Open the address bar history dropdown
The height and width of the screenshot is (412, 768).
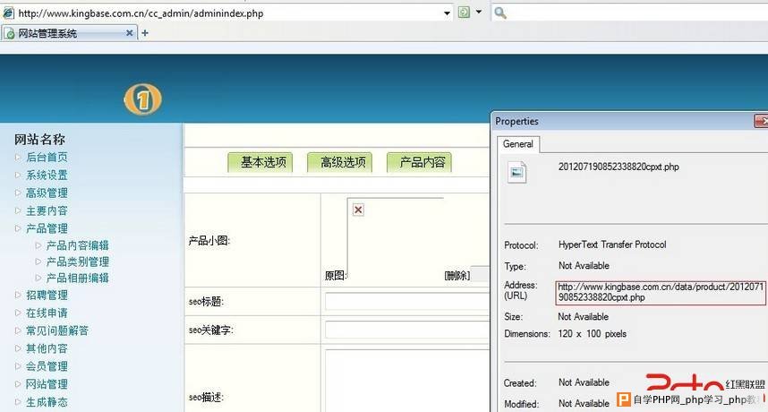(448, 13)
